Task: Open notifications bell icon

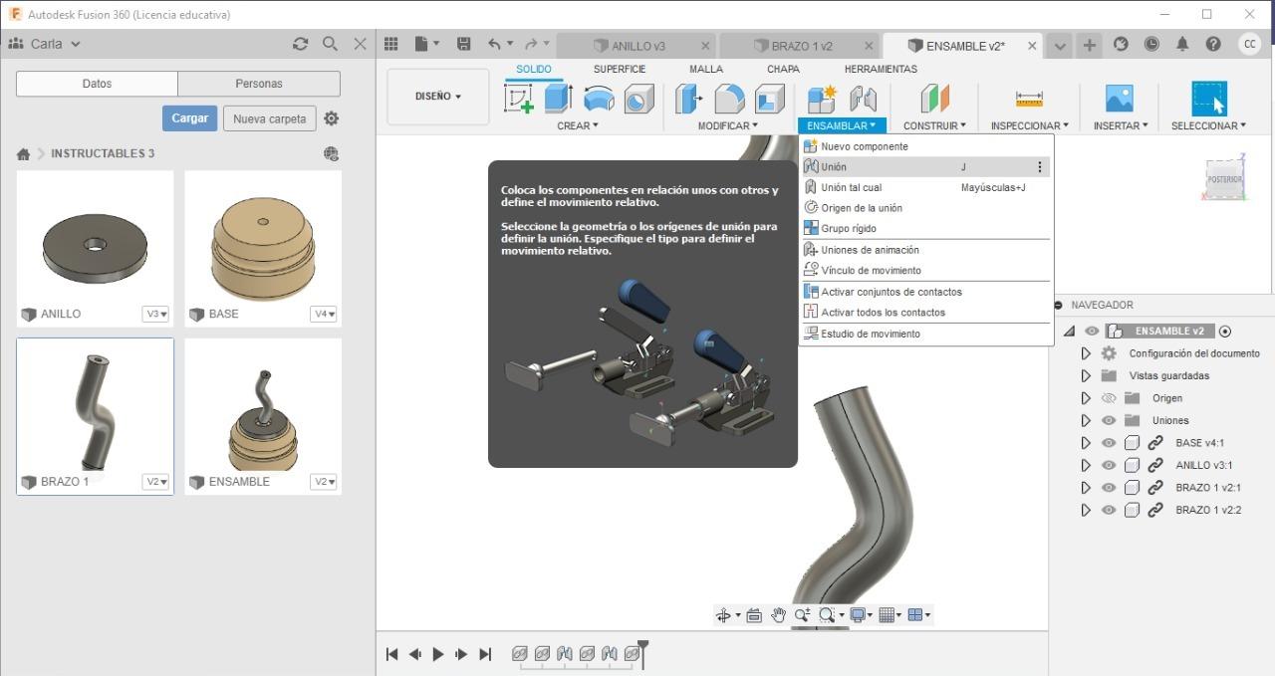Action: [x=1182, y=44]
